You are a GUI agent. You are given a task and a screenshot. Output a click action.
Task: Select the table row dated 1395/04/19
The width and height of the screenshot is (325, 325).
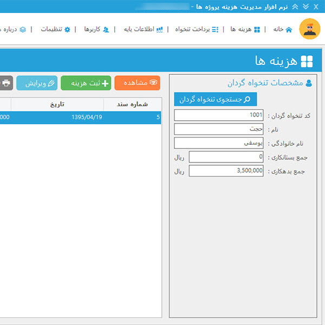coord(80,118)
